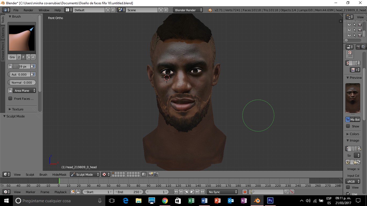Click the properties editor type icon
367x206 pixels.
coord(350,47)
